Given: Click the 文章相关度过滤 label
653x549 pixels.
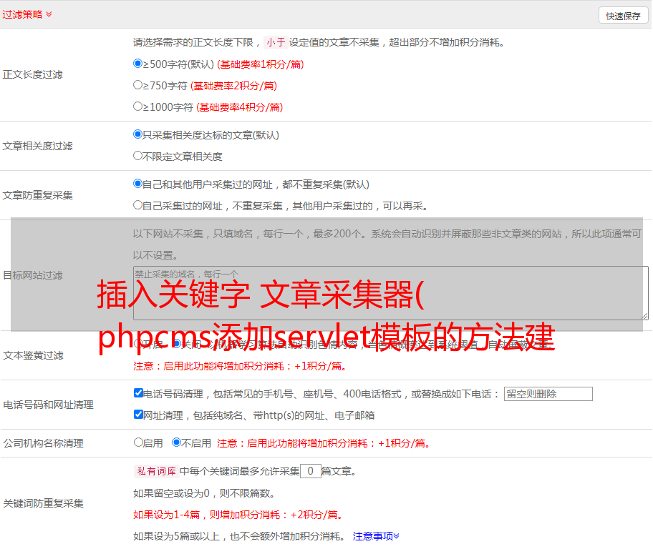Looking at the screenshot, I should coord(38,146).
